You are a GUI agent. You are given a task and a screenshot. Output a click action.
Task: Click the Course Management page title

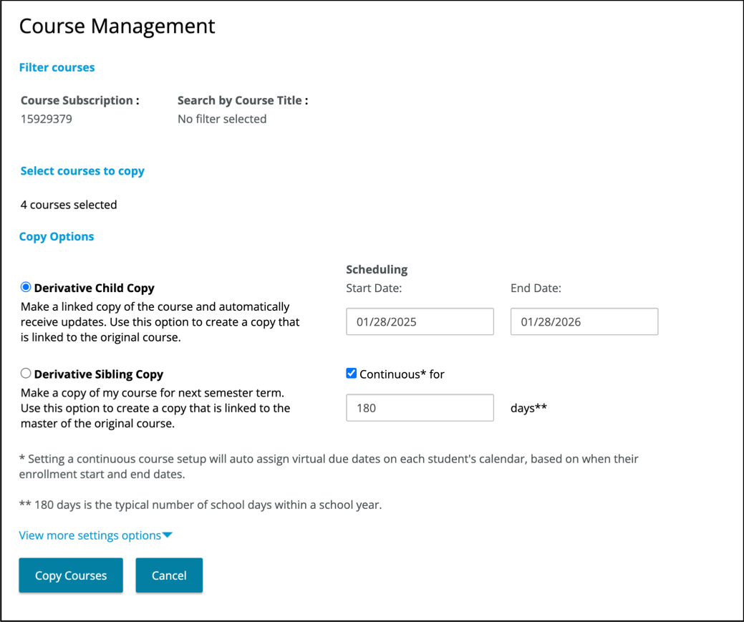pyautogui.click(x=117, y=26)
